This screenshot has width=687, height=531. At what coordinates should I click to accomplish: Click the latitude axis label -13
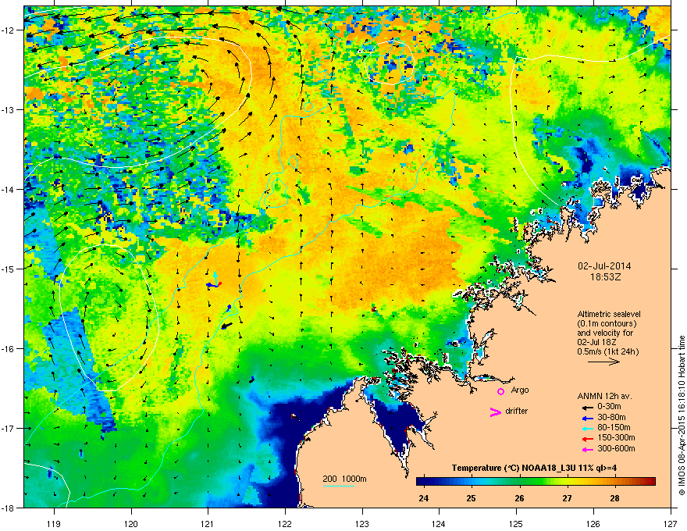tap(9, 109)
